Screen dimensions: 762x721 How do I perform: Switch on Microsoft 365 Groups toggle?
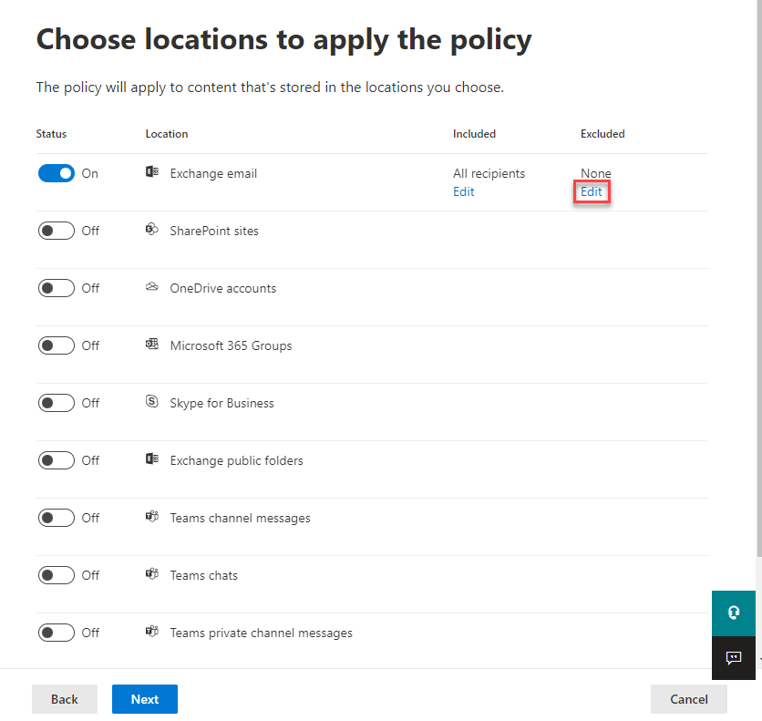pyautogui.click(x=57, y=345)
